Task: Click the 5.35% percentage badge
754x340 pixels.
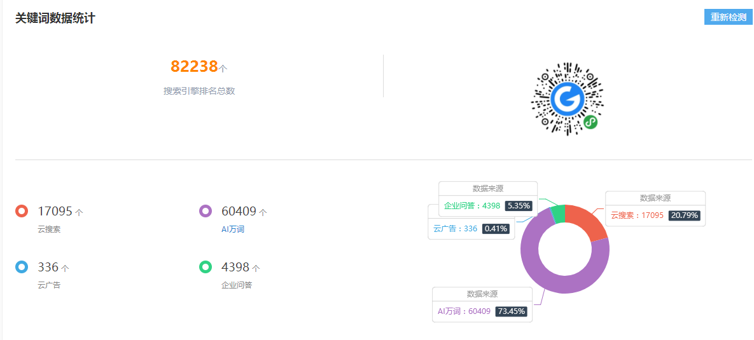Action: point(519,205)
